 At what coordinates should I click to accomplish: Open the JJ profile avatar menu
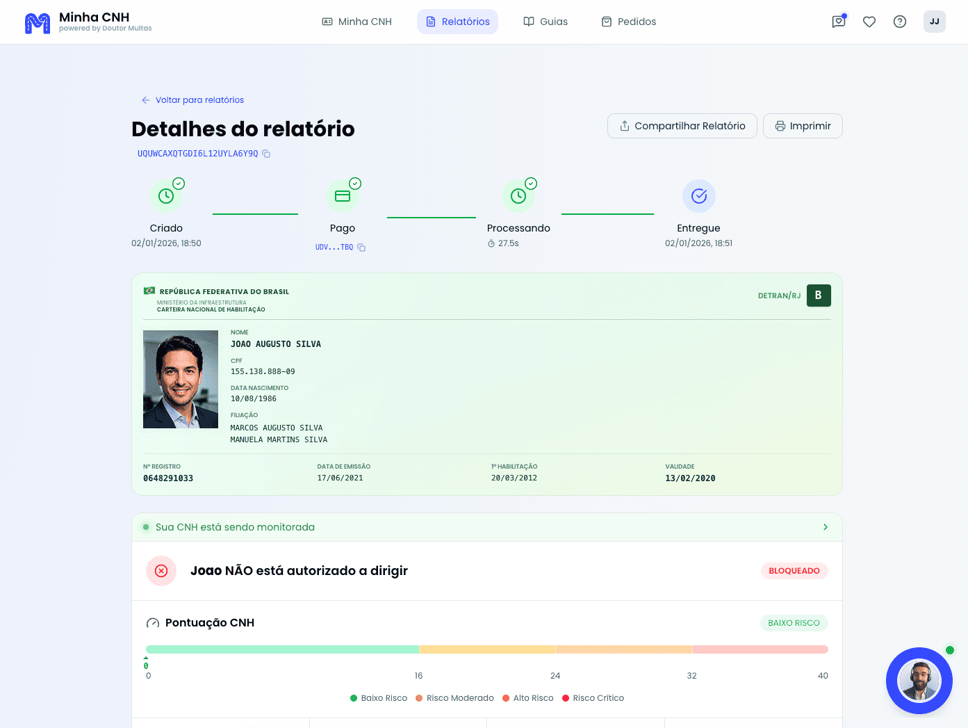(934, 22)
